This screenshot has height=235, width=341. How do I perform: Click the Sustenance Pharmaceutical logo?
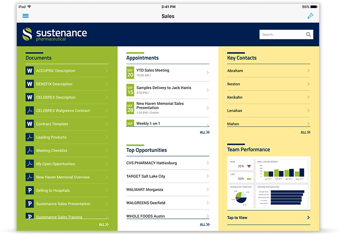tap(55, 34)
